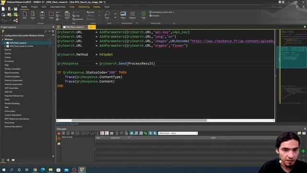Open the Code ribbon tab
The image size is (307, 173).
click(72, 7)
